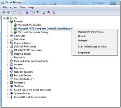
Task: Click the Microsoft Composite Battery icon
Action: point(15,32)
